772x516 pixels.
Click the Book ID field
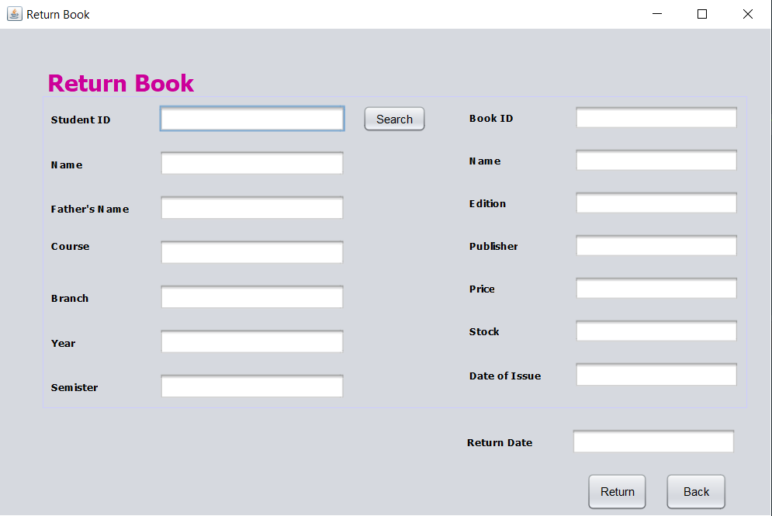(x=656, y=118)
